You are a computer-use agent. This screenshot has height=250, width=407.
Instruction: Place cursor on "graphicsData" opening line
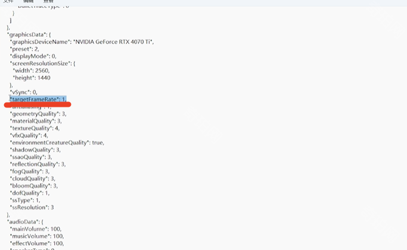click(x=29, y=35)
